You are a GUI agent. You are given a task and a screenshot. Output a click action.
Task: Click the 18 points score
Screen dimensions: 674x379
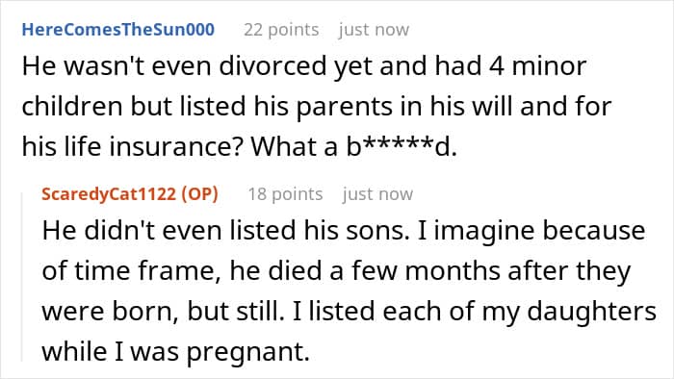pos(285,194)
